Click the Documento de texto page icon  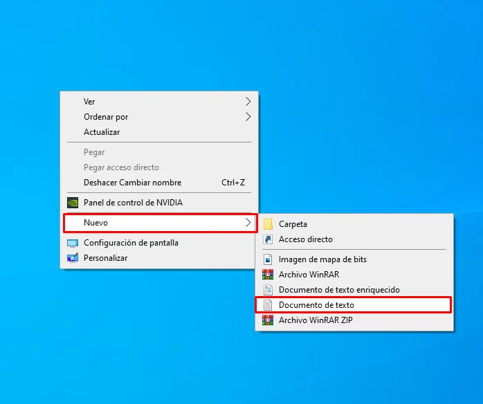pyautogui.click(x=268, y=305)
